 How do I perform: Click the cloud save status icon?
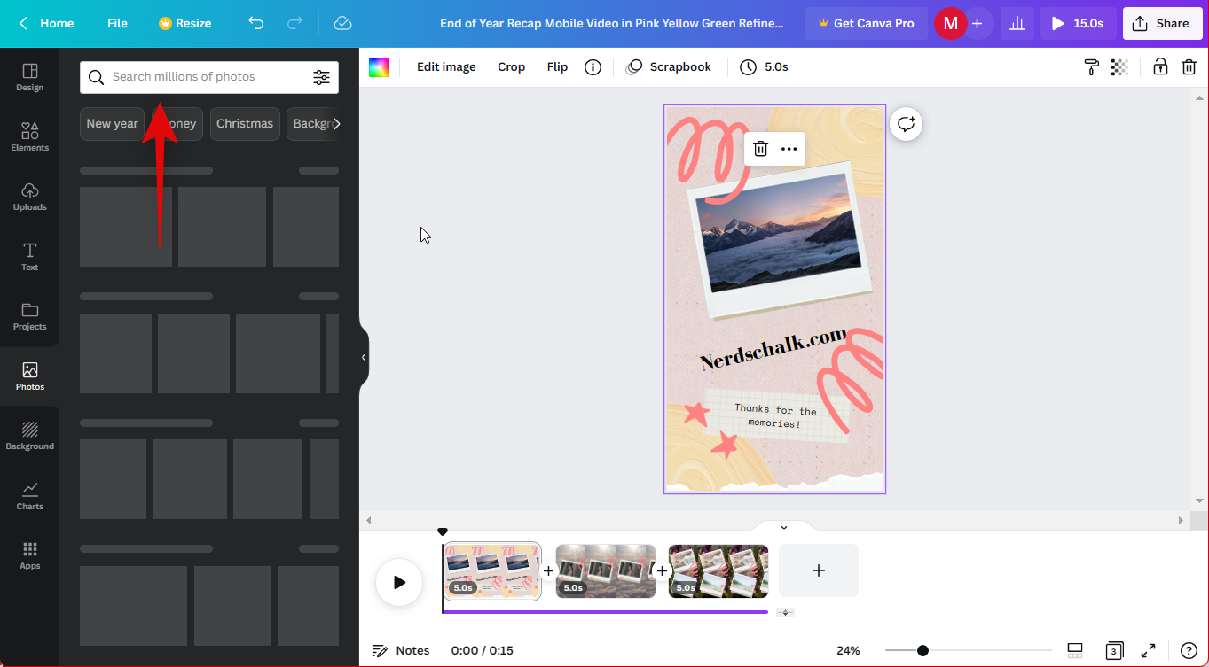343,23
